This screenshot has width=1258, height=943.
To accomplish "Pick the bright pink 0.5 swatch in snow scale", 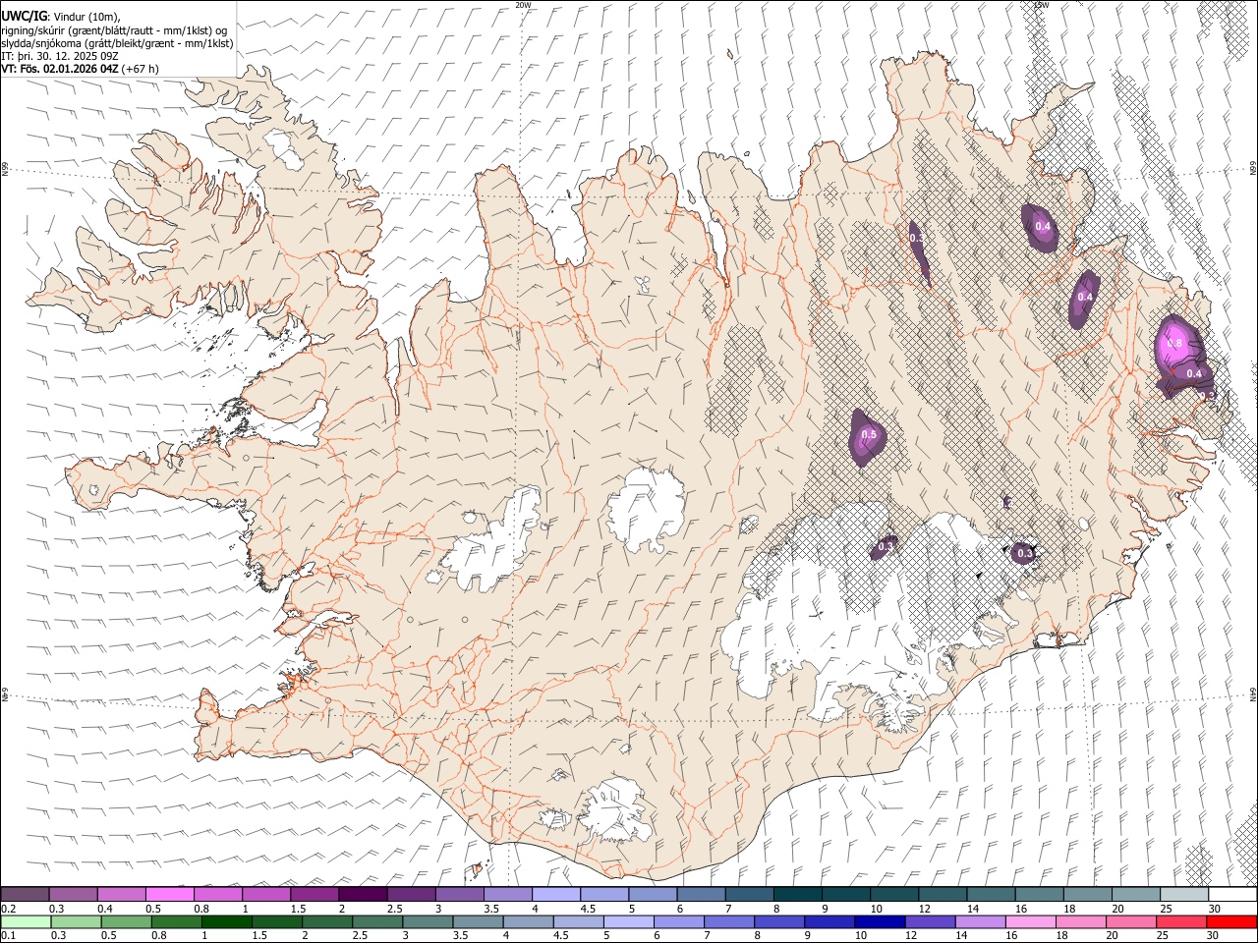I will point(170,894).
